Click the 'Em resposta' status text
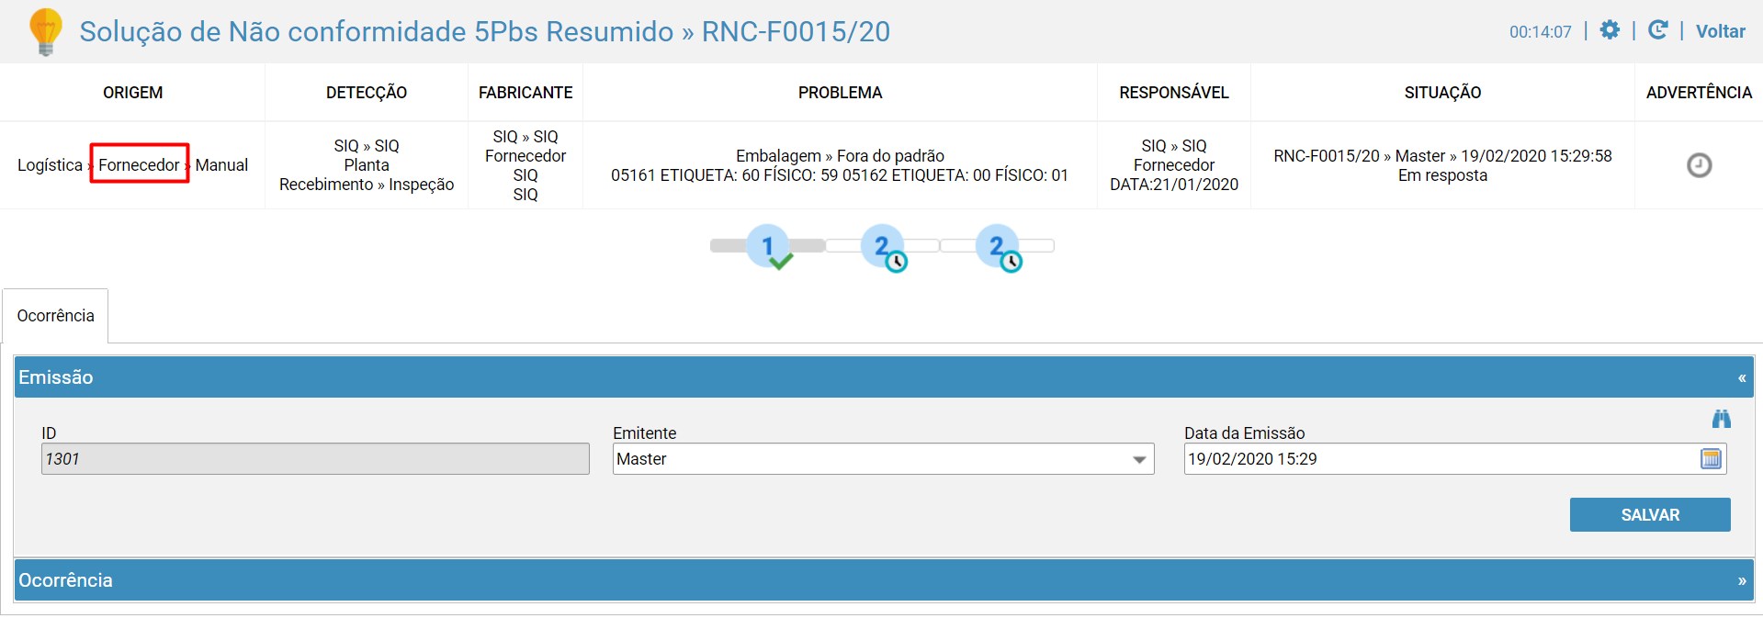This screenshot has height=618, width=1763. (1442, 175)
